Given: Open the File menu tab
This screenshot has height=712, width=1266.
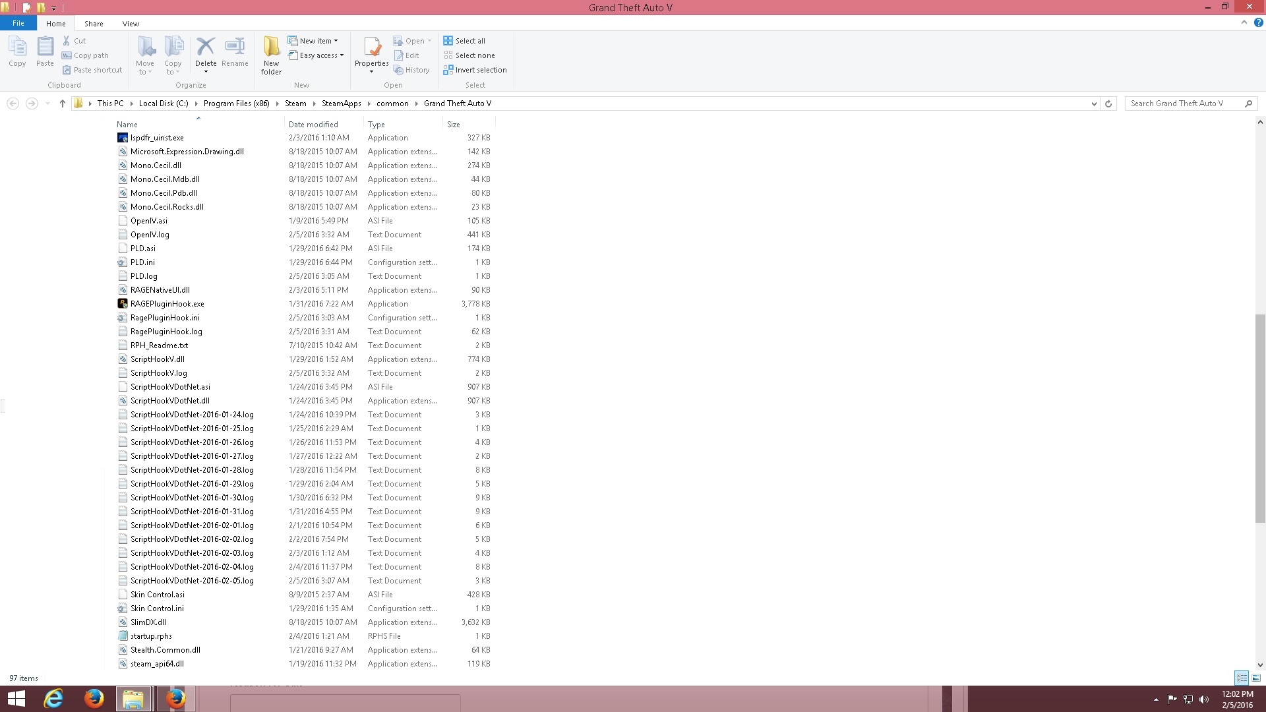Looking at the screenshot, I should tap(18, 23).
